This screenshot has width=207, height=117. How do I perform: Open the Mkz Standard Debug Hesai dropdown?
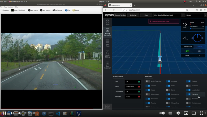coord(169,15)
